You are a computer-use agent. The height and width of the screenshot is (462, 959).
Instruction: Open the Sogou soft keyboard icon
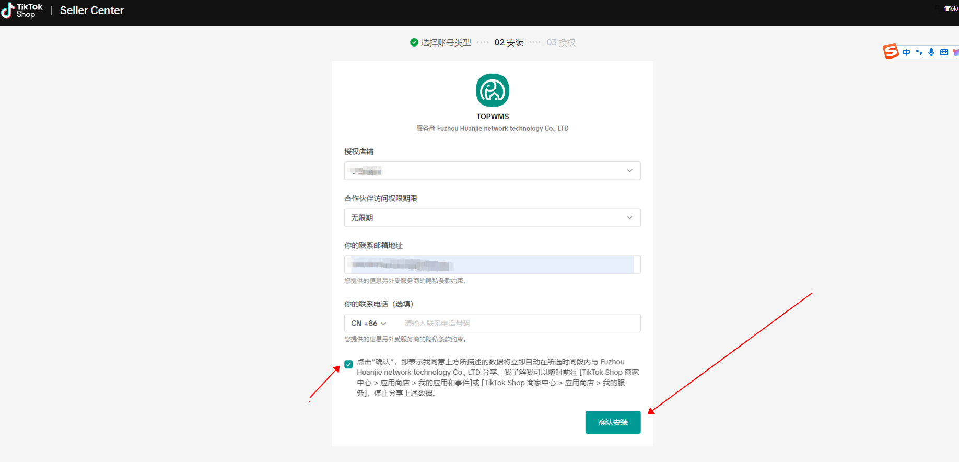pyautogui.click(x=944, y=52)
